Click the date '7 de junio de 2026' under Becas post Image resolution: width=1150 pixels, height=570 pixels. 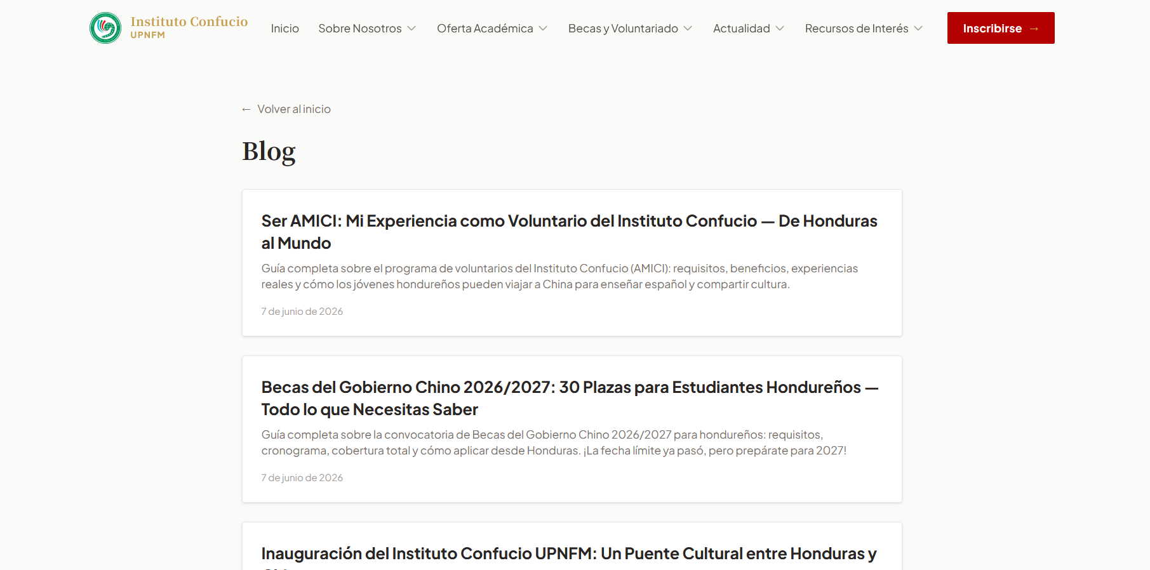(x=302, y=477)
